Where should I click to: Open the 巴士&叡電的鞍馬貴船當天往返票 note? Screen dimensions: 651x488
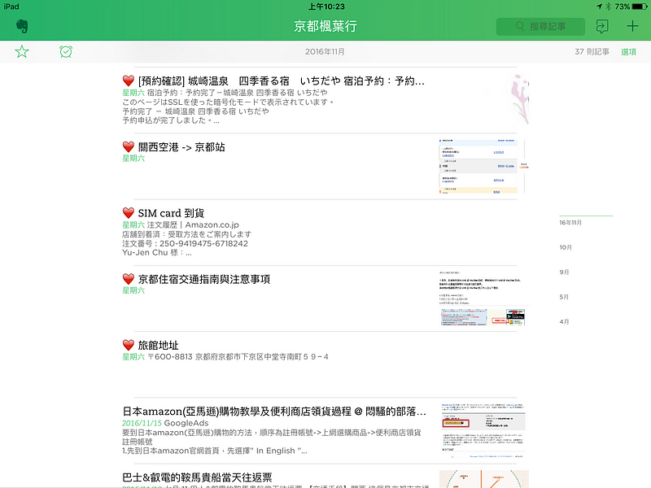click(x=197, y=477)
